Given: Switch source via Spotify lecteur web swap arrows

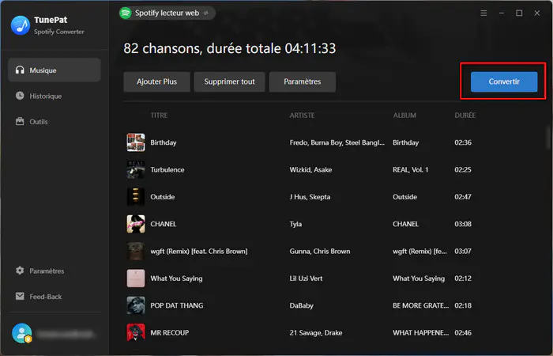Looking at the screenshot, I should (x=206, y=13).
